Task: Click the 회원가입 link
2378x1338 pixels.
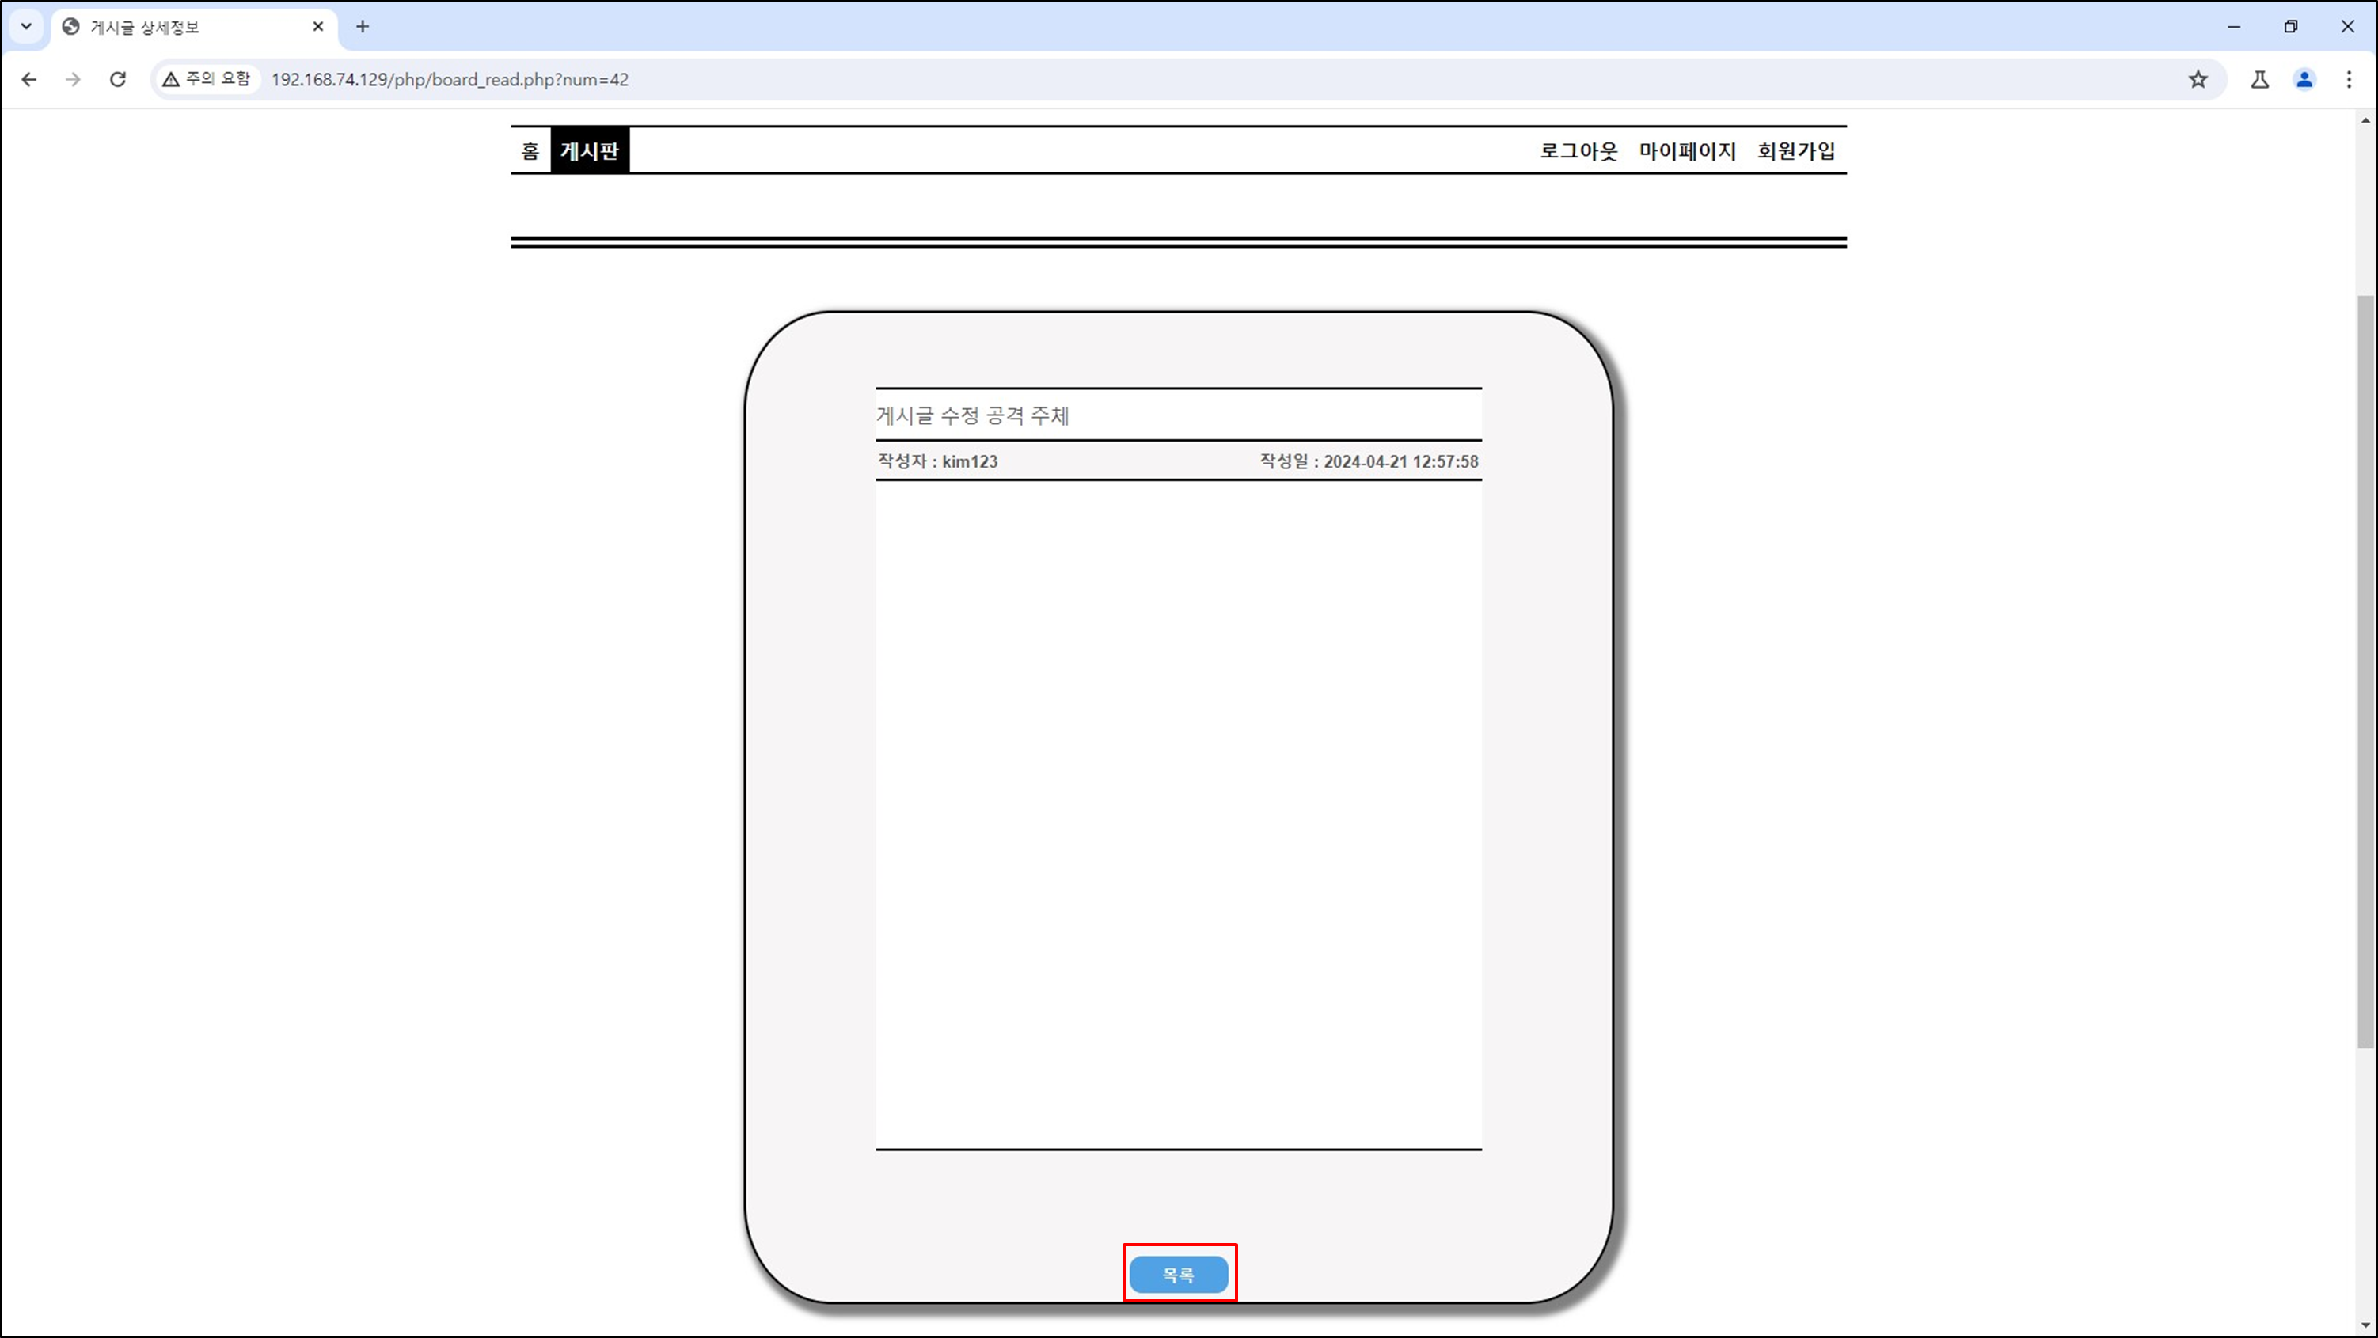Action: [1796, 150]
